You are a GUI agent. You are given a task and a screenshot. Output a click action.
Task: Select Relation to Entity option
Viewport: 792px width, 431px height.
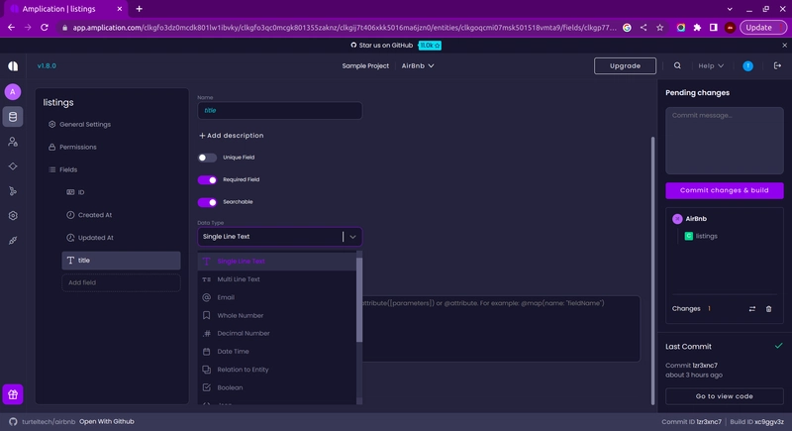point(277,370)
